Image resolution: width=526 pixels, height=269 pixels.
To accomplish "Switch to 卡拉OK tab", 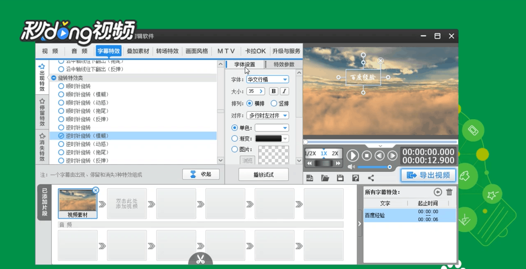I will pyautogui.click(x=256, y=51).
